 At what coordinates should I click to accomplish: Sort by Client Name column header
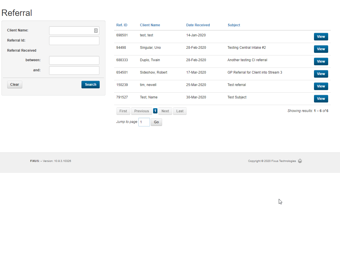click(x=150, y=25)
